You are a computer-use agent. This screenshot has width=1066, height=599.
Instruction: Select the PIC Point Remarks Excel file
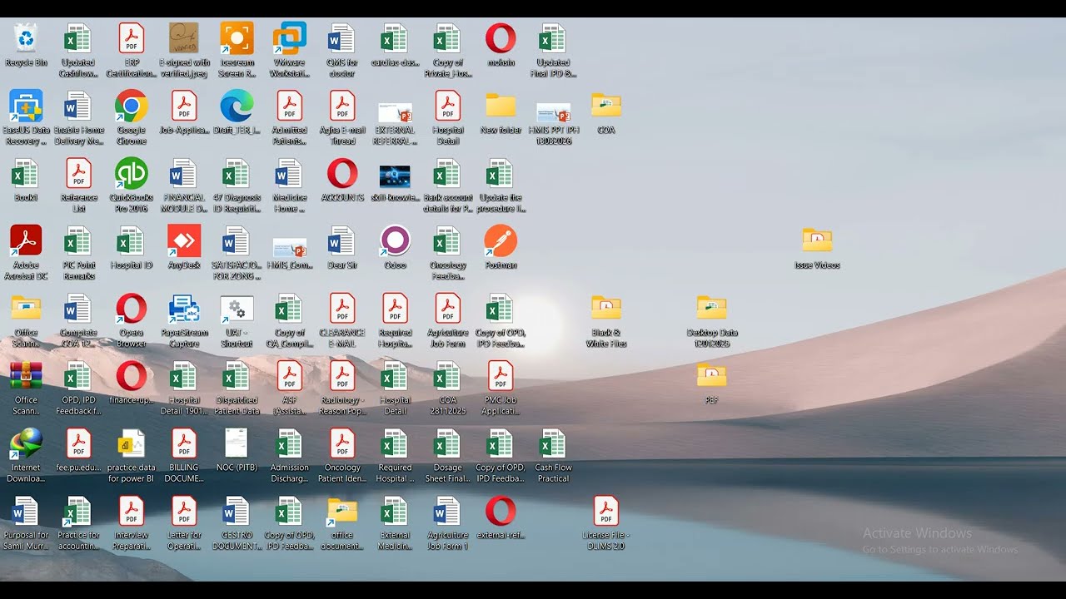coord(79,241)
